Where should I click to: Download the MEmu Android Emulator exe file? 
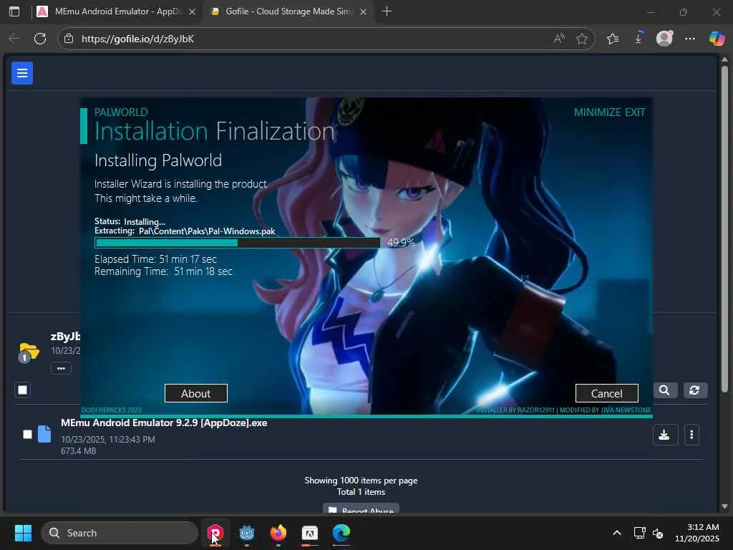(665, 435)
